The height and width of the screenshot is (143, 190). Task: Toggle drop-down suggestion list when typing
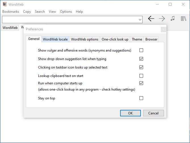point(141,59)
